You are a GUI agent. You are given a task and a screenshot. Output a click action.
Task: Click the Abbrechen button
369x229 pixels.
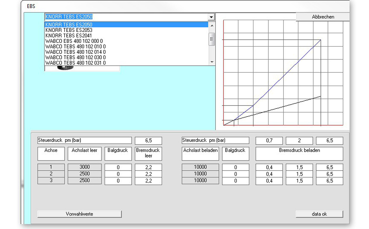[323, 17]
